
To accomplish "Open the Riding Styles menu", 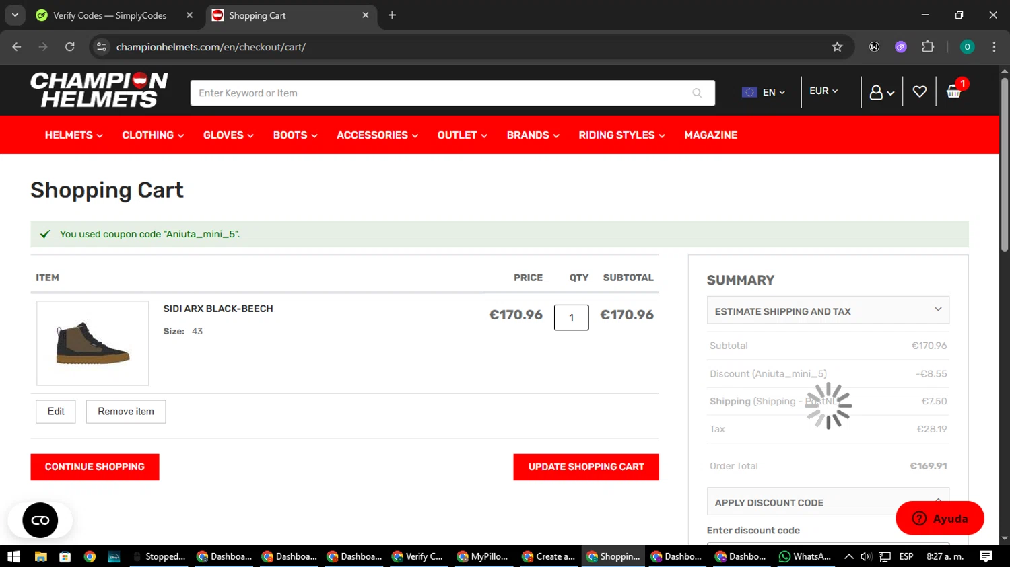I will 621,135.
